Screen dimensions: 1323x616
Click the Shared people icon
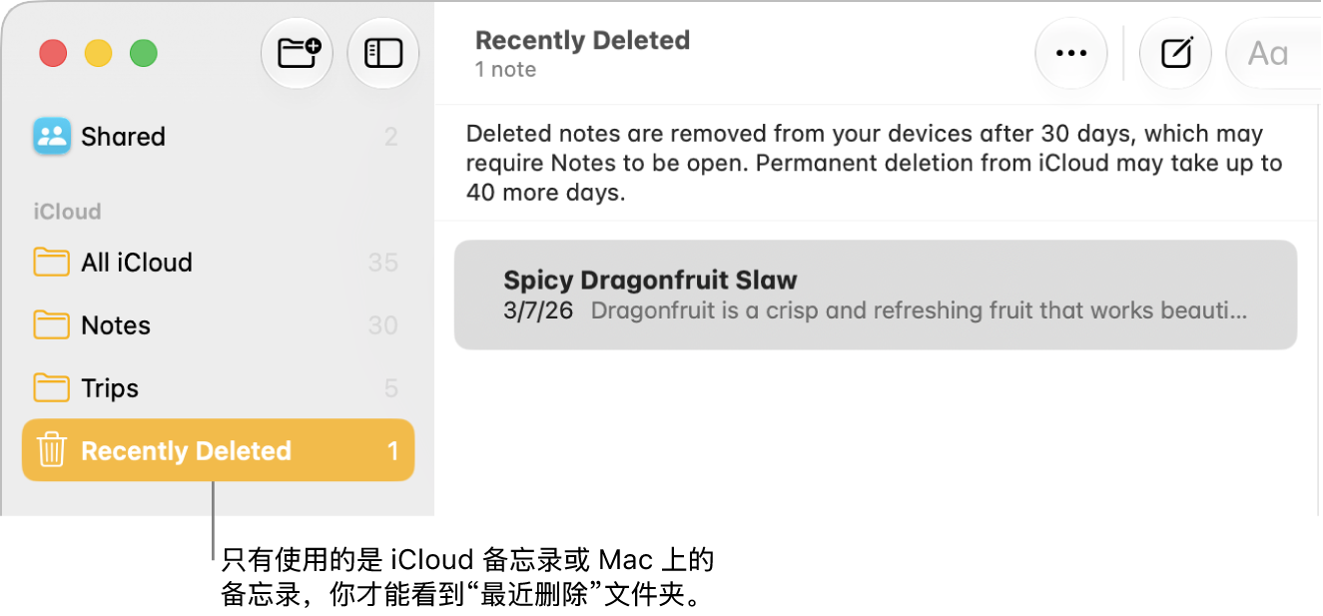(x=52, y=137)
